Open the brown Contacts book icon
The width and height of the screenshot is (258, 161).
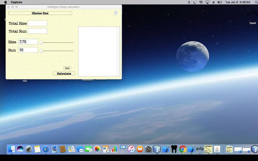coord(63,149)
